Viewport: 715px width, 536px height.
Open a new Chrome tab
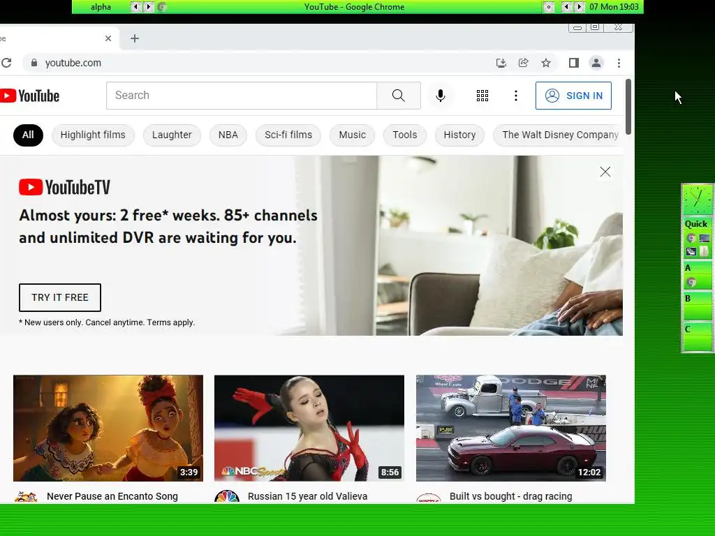tap(135, 38)
